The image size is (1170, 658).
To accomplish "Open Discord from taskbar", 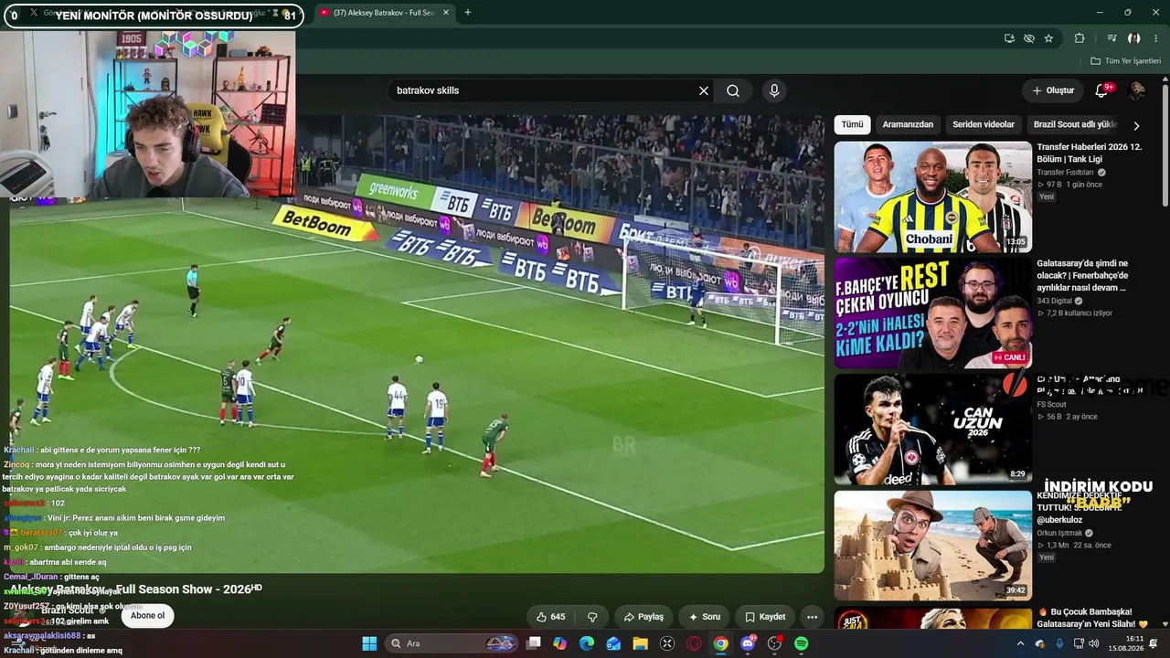I will coord(748,643).
